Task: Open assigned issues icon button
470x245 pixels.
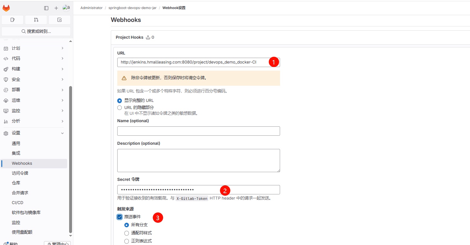Action: pos(13,20)
